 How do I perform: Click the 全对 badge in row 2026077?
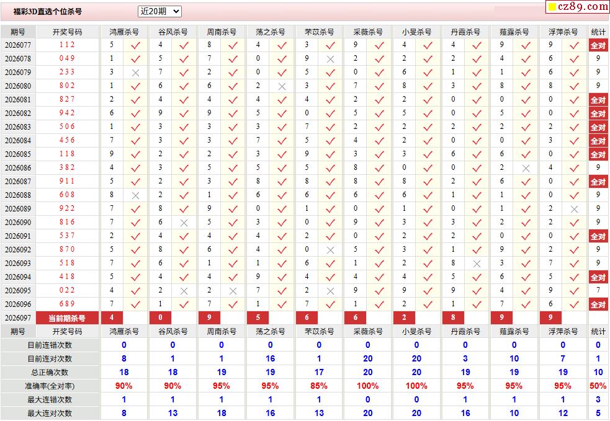point(598,45)
